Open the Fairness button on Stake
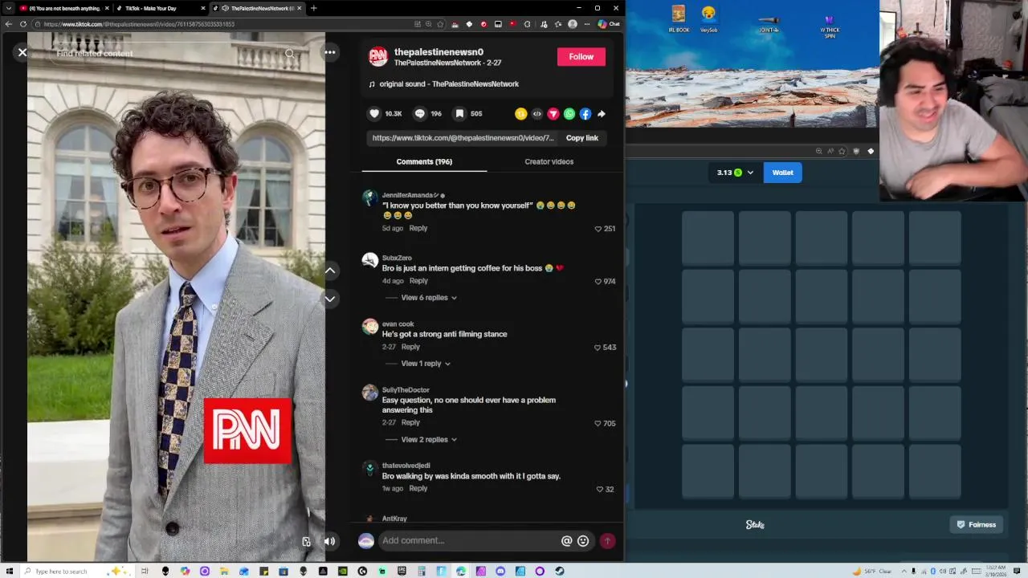1028x578 pixels. coord(977,525)
